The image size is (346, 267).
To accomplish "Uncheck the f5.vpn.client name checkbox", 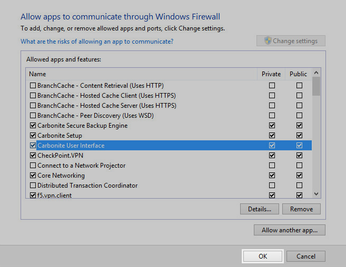I will 33,196.
